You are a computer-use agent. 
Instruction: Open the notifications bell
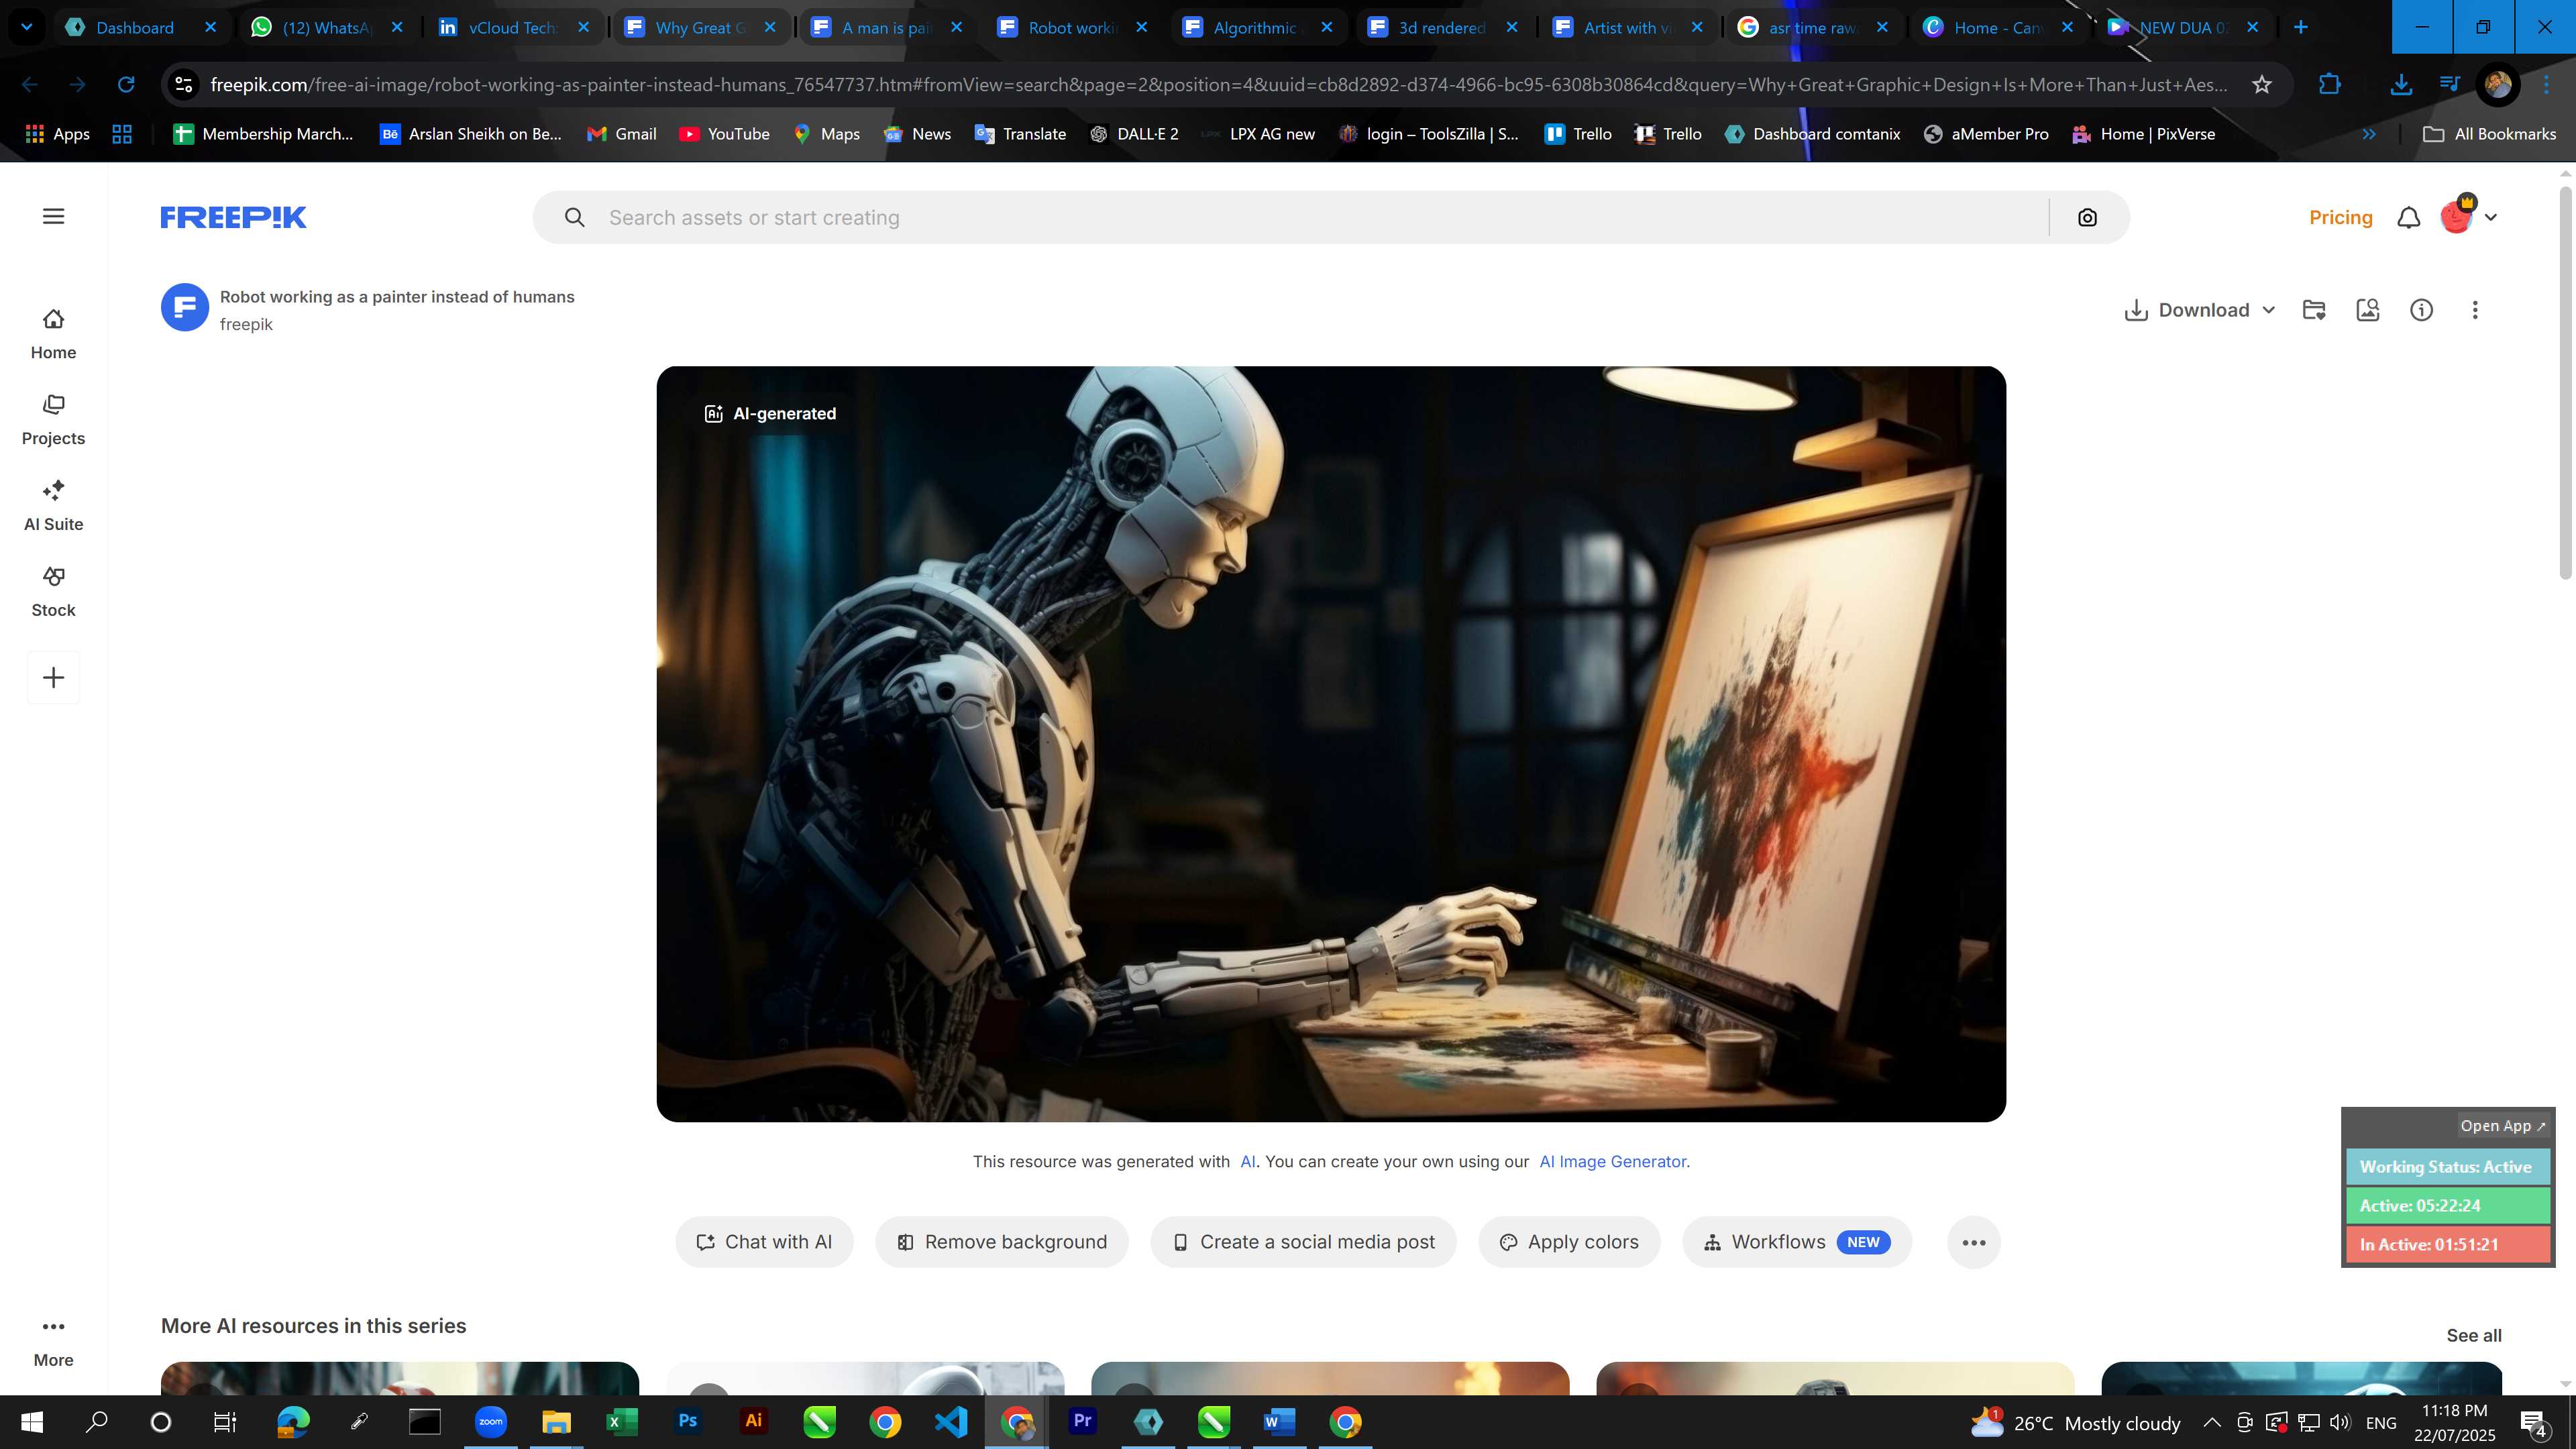click(x=2409, y=217)
